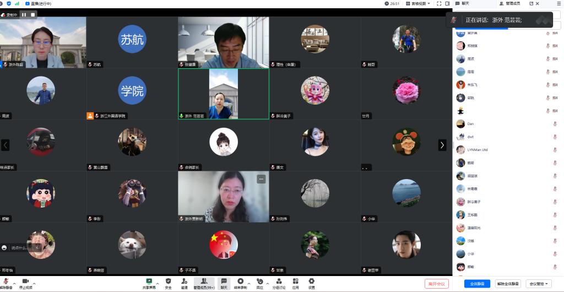Open the Apps (应用) icon
564x292 pixels.
(x=295, y=282)
